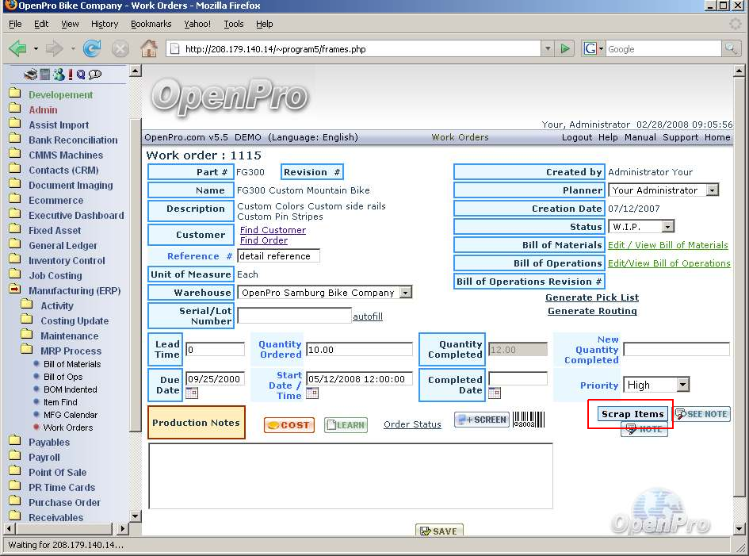This screenshot has width=749, height=556.
Task: Click the SEE NOTE icon button
Action: point(701,414)
